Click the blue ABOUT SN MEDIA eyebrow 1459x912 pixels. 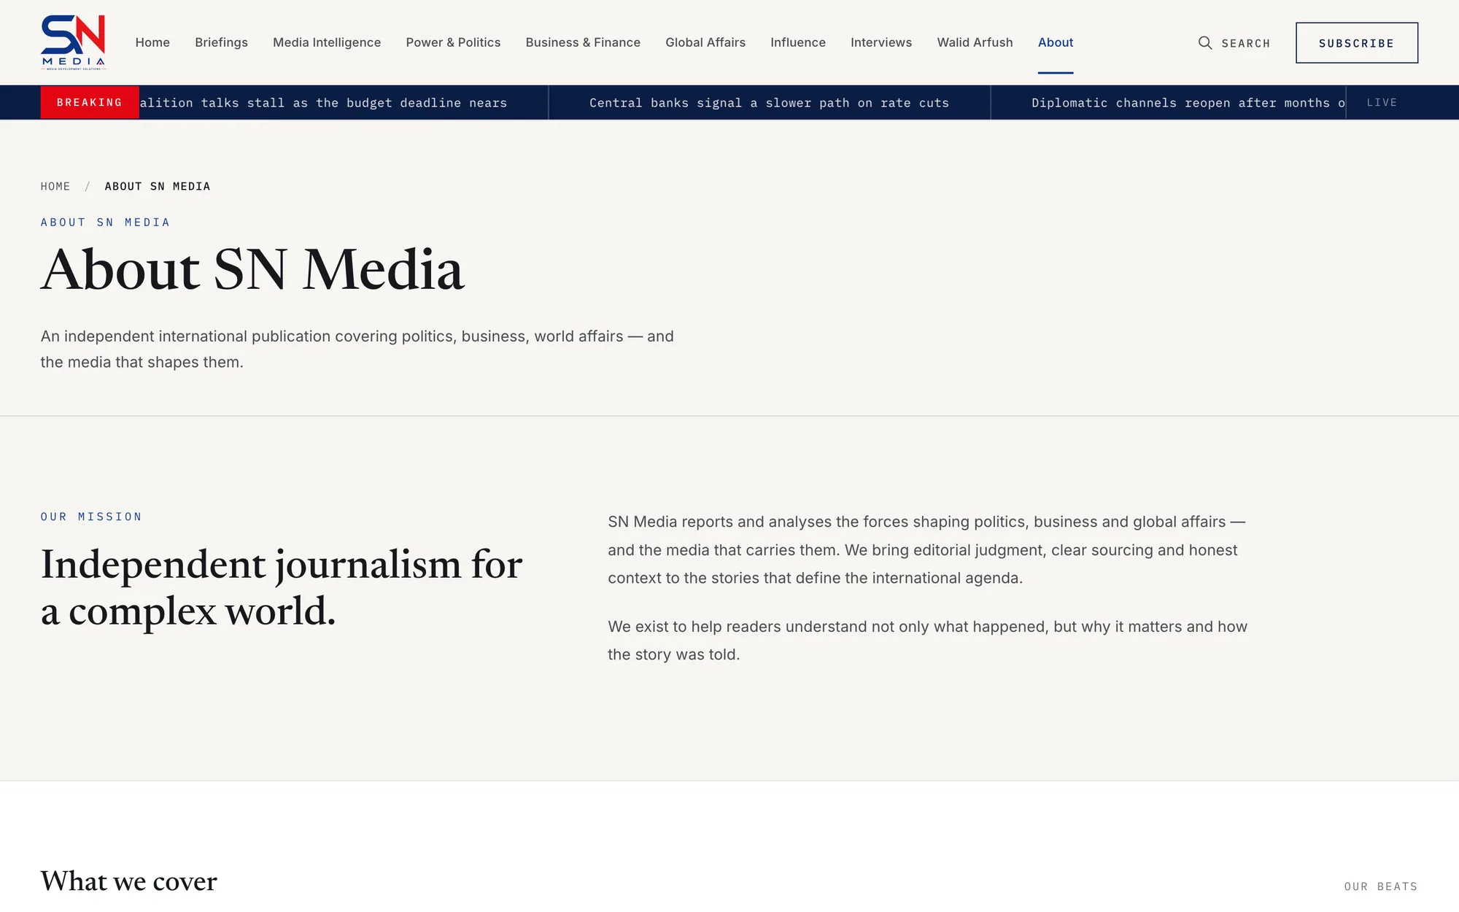tap(105, 222)
